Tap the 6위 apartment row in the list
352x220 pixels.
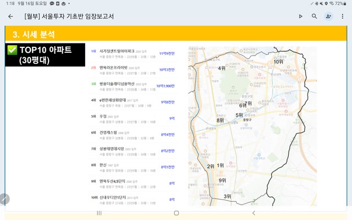coord(133,135)
